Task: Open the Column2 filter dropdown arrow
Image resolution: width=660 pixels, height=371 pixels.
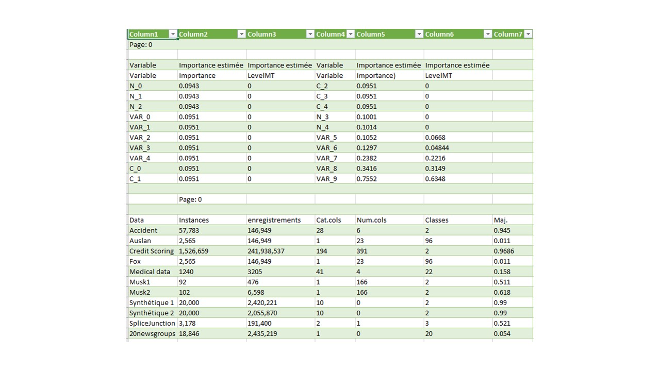Action: 241,35
